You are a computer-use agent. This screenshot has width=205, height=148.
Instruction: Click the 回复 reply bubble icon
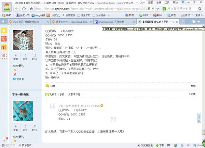[47, 86]
